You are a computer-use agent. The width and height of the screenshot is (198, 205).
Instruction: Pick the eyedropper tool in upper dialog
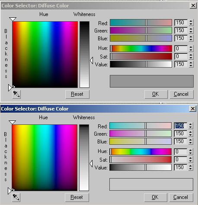16,94
